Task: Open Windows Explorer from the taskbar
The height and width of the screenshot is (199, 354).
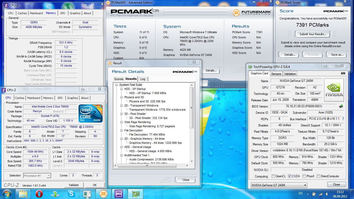Action: click(x=23, y=194)
